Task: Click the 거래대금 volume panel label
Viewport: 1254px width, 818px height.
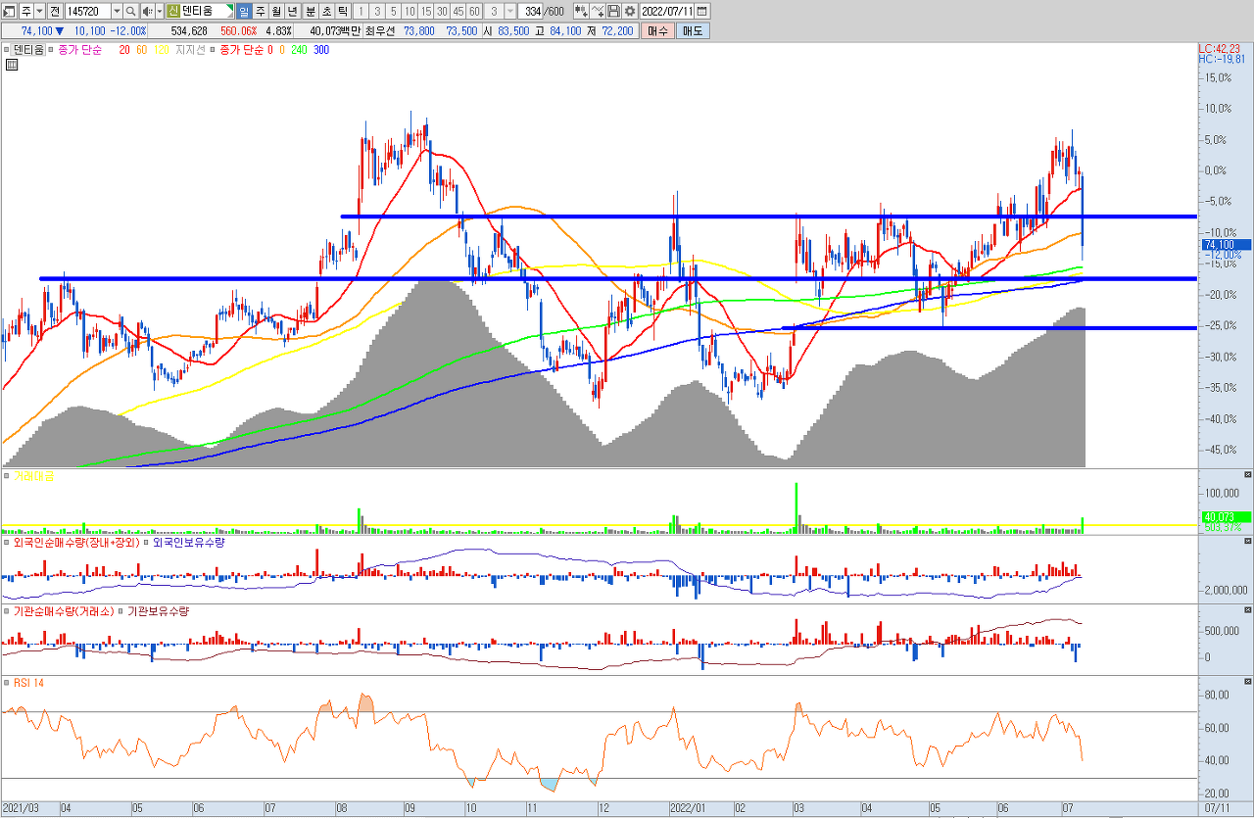Action: coord(33,476)
